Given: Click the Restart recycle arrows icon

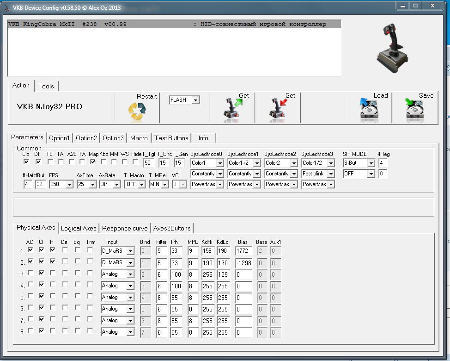Looking at the screenshot, I should click(x=137, y=111).
